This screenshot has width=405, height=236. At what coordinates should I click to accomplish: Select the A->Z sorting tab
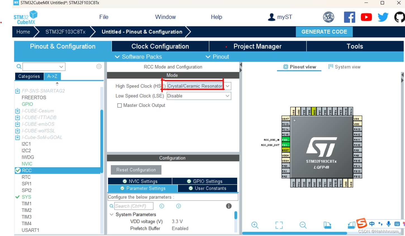[x=52, y=76]
